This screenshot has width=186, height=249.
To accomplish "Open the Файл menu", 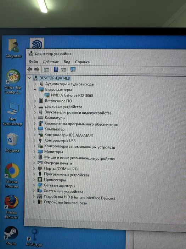I will tap(33, 62).
